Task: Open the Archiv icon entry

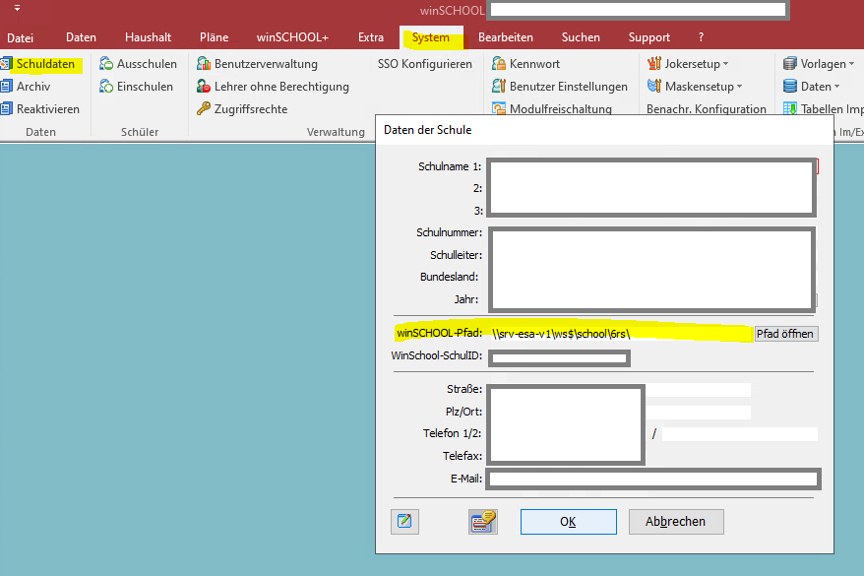Action: pos(6,86)
